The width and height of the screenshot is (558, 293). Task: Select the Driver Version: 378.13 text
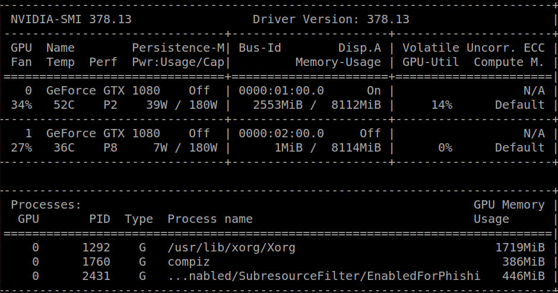[331, 19]
